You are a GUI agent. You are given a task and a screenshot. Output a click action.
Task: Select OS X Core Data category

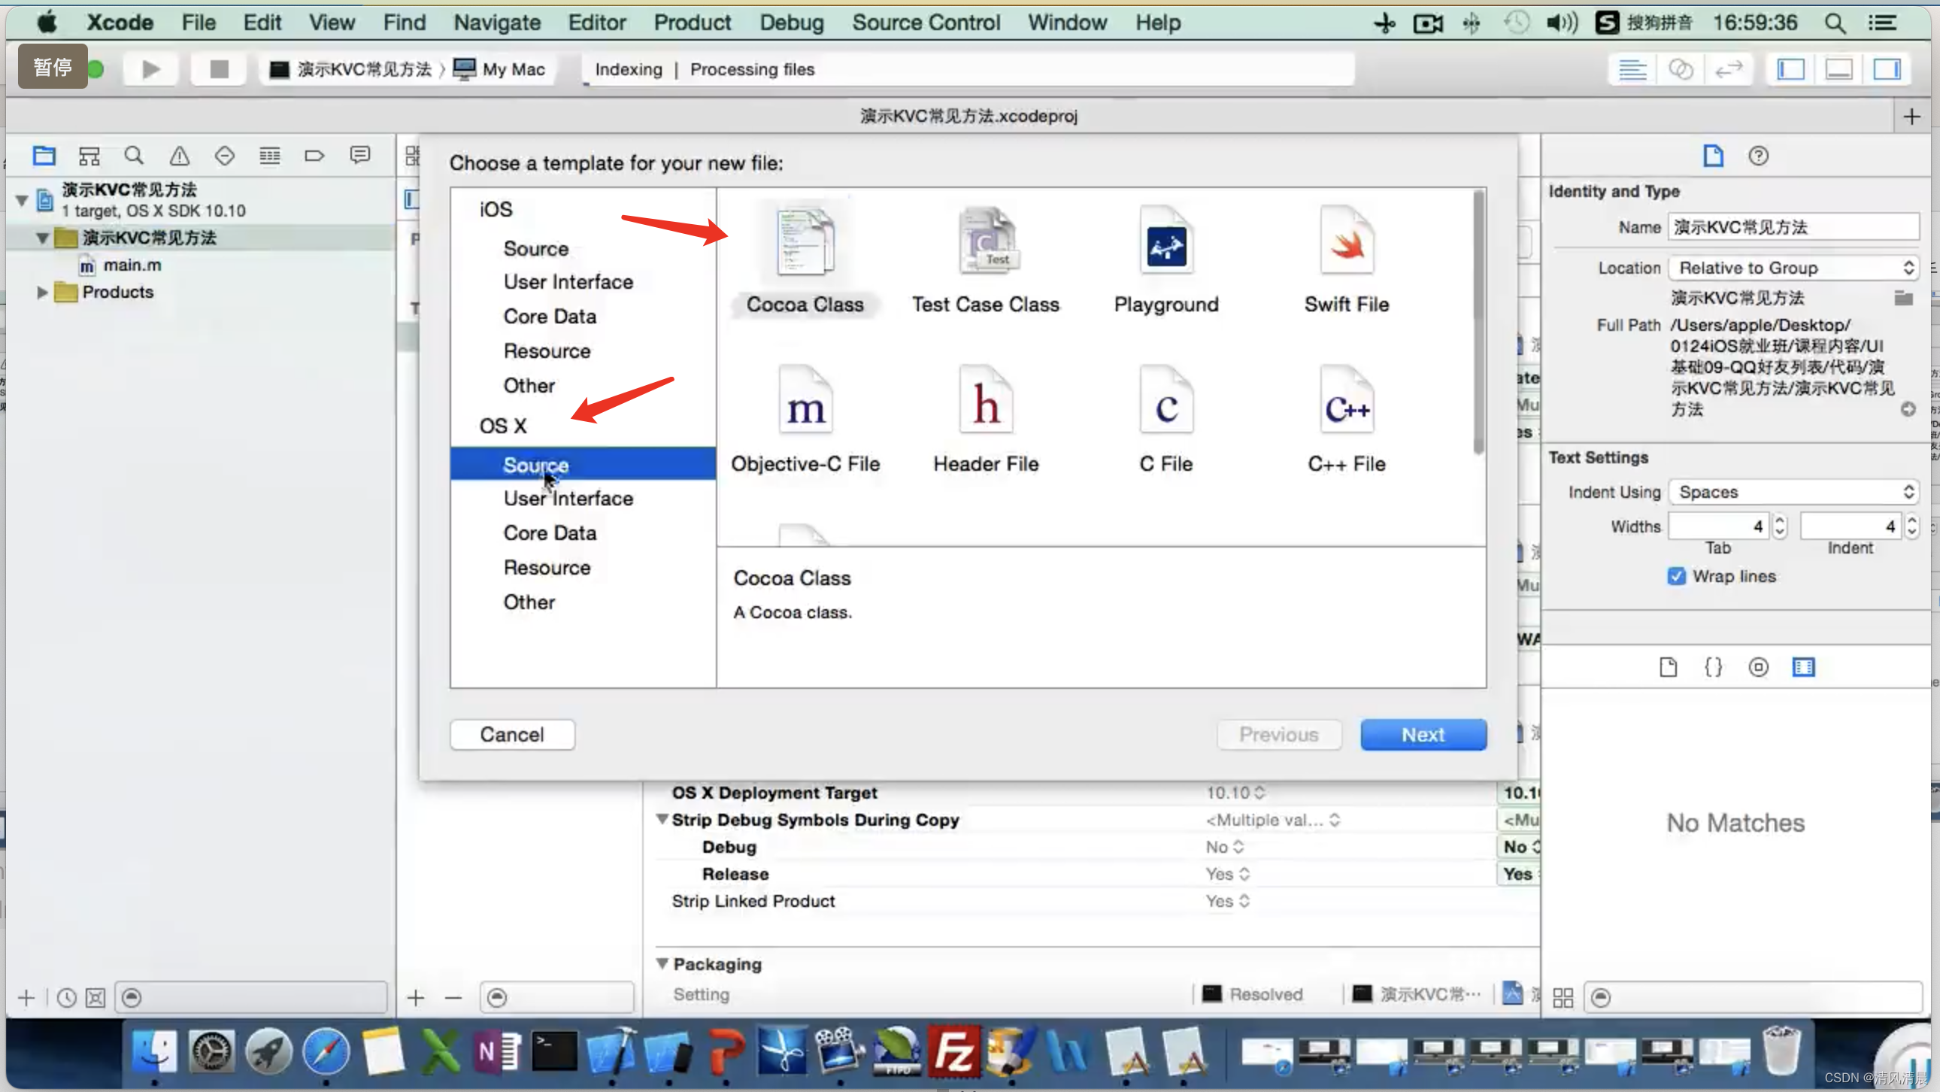coord(550,533)
